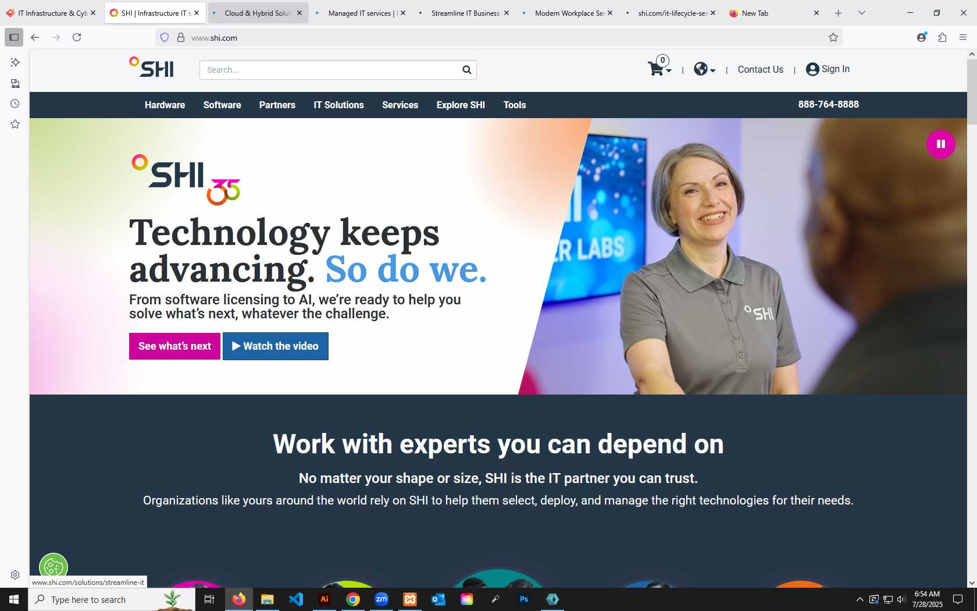Click the Sign In link text
This screenshot has height=611, width=977.
[x=836, y=69]
